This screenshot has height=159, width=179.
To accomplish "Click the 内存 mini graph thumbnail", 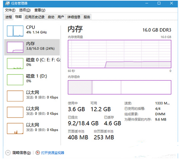I will [15, 47].
